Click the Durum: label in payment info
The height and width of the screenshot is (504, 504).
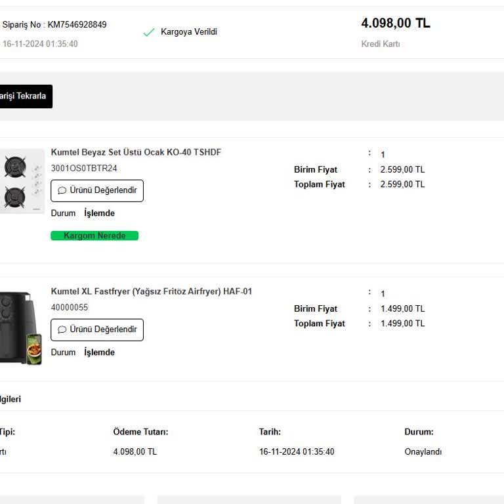[x=419, y=432]
